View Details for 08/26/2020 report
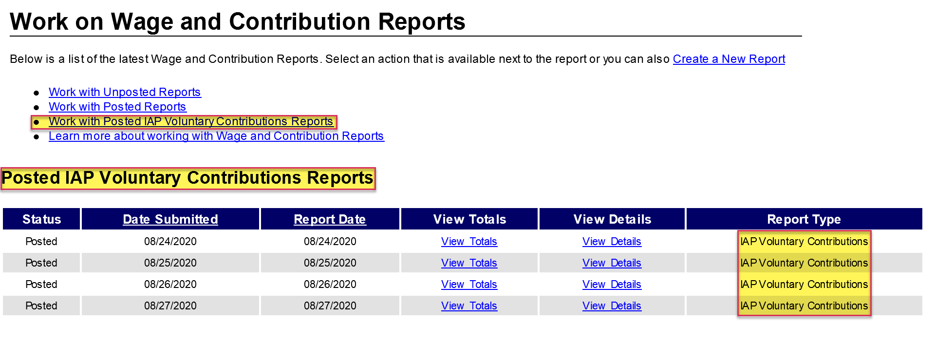 [x=612, y=285]
